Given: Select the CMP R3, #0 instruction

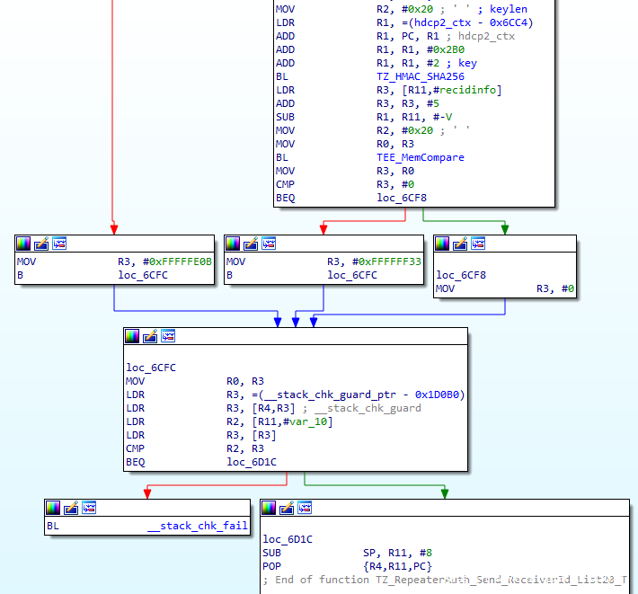Looking at the screenshot, I should tap(345, 184).
